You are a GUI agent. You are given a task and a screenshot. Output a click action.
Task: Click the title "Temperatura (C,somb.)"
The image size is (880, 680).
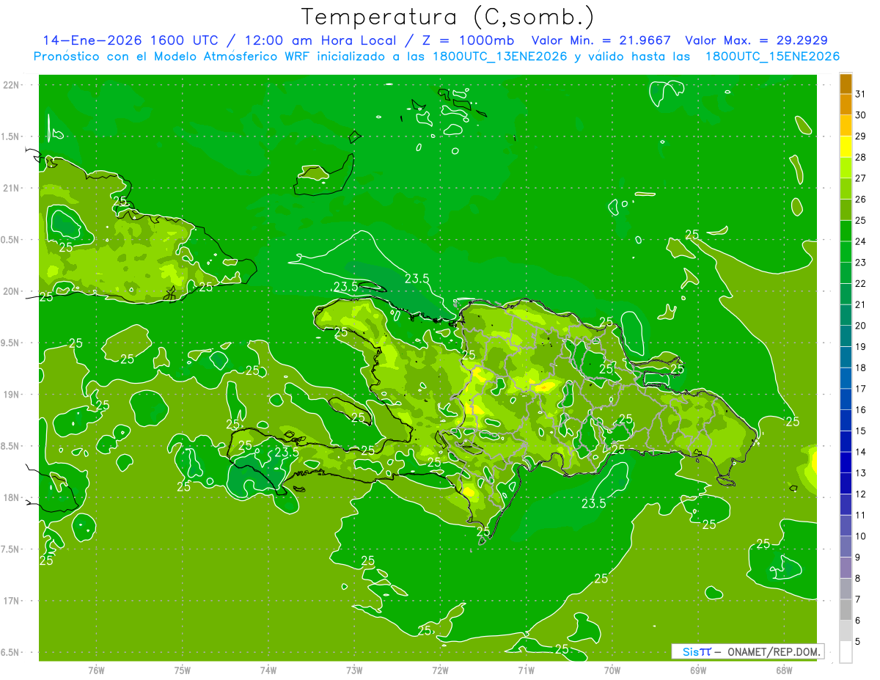click(x=448, y=17)
